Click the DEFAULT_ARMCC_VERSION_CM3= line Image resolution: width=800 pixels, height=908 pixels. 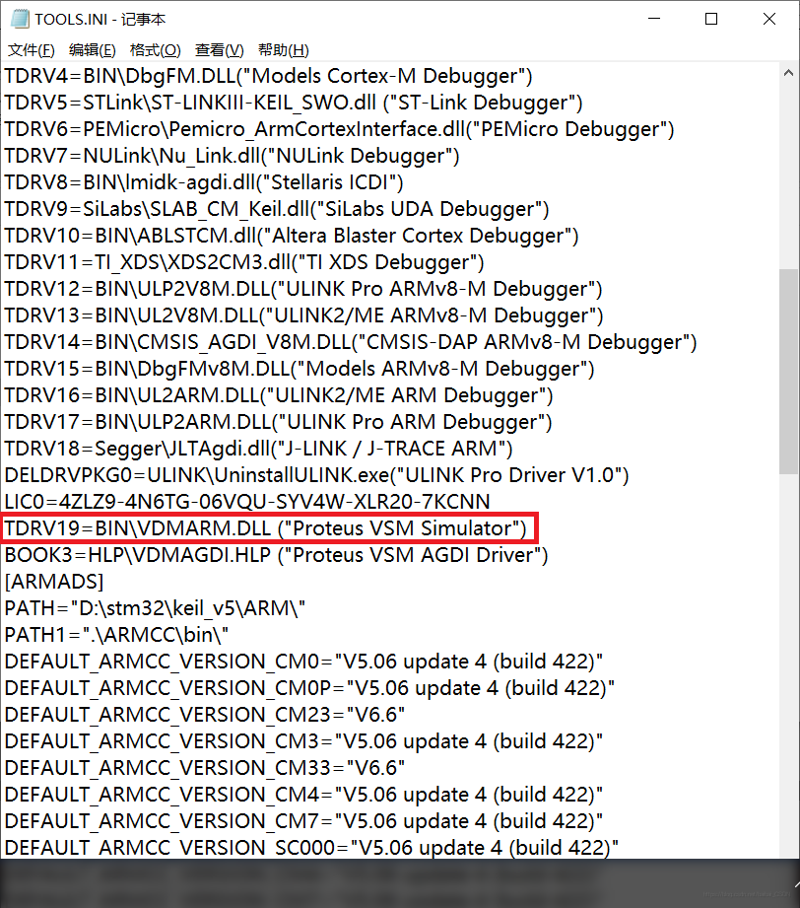(303, 741)
